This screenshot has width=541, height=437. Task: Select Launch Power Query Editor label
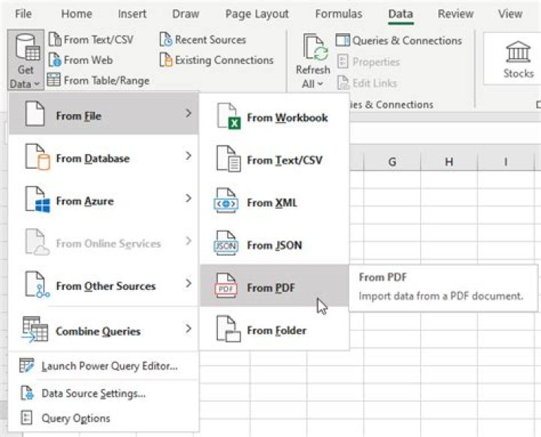pos(110,366)
